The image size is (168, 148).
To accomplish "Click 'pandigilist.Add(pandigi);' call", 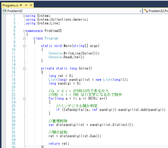I will click(x=142, y=110).
